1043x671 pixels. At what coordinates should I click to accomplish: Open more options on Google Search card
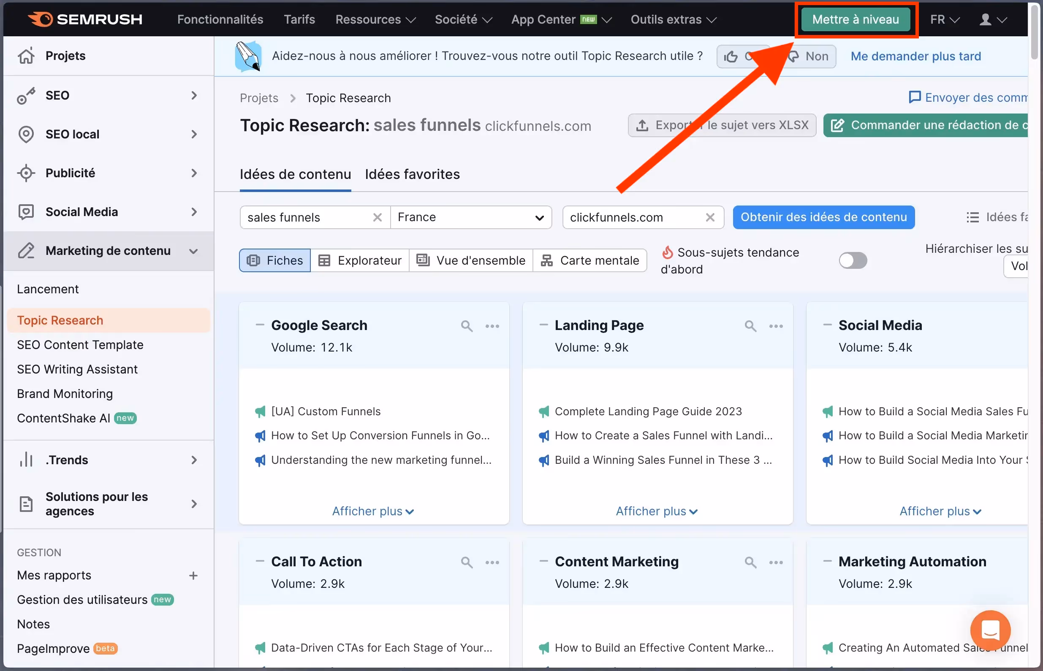coord(492,326)
